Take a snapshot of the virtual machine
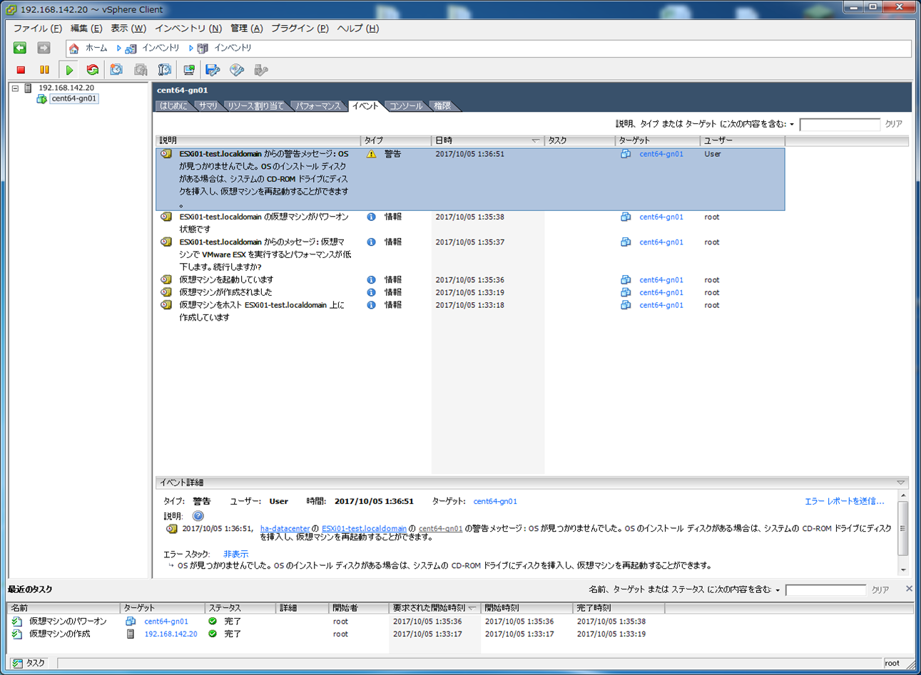 click(116, 70)
